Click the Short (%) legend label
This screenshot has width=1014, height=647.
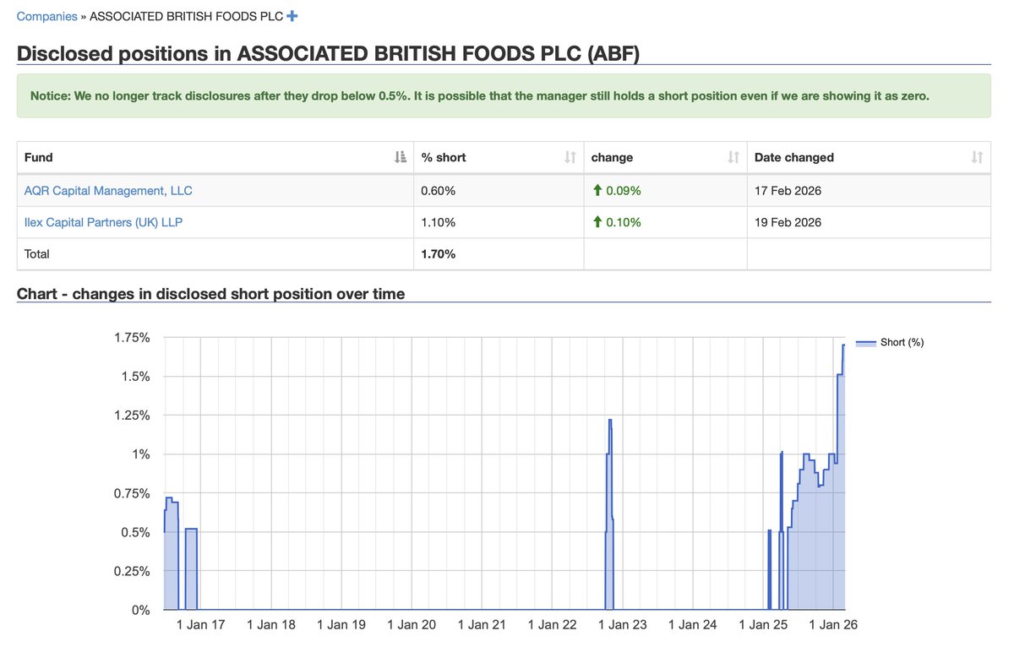coord(902,342)
